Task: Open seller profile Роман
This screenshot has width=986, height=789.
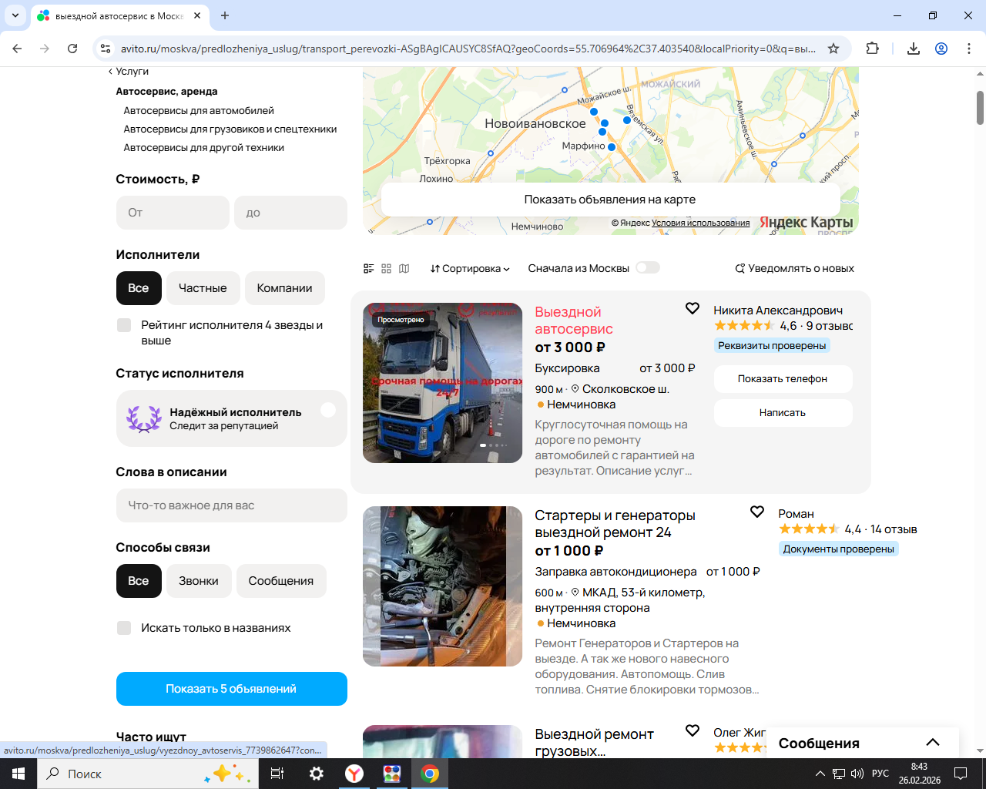Action: [796, 514]
